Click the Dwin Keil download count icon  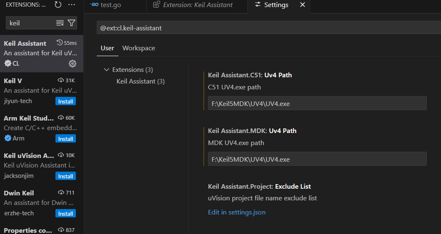coord(61,192)
